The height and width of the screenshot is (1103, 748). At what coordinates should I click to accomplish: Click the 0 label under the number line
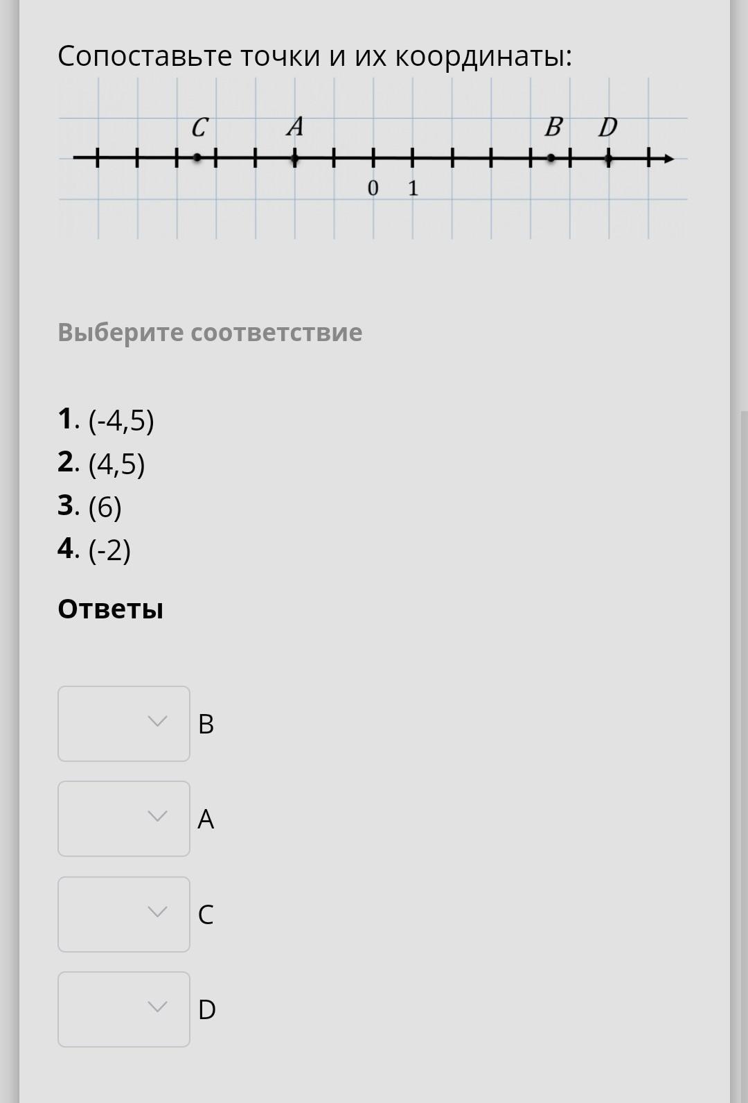(x=373, y=188)
